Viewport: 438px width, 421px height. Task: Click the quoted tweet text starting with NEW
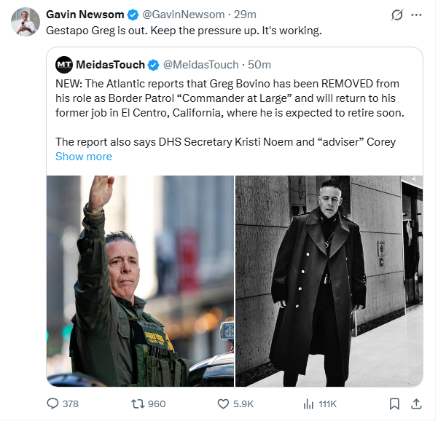click(x=227, y=98)
